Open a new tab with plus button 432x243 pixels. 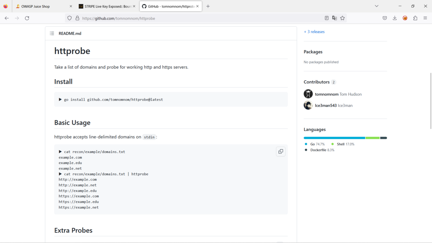click(x=208, y=6)
